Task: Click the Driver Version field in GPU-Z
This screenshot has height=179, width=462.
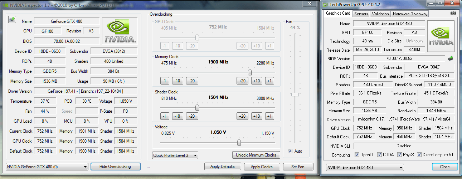Action: [404, 119]
